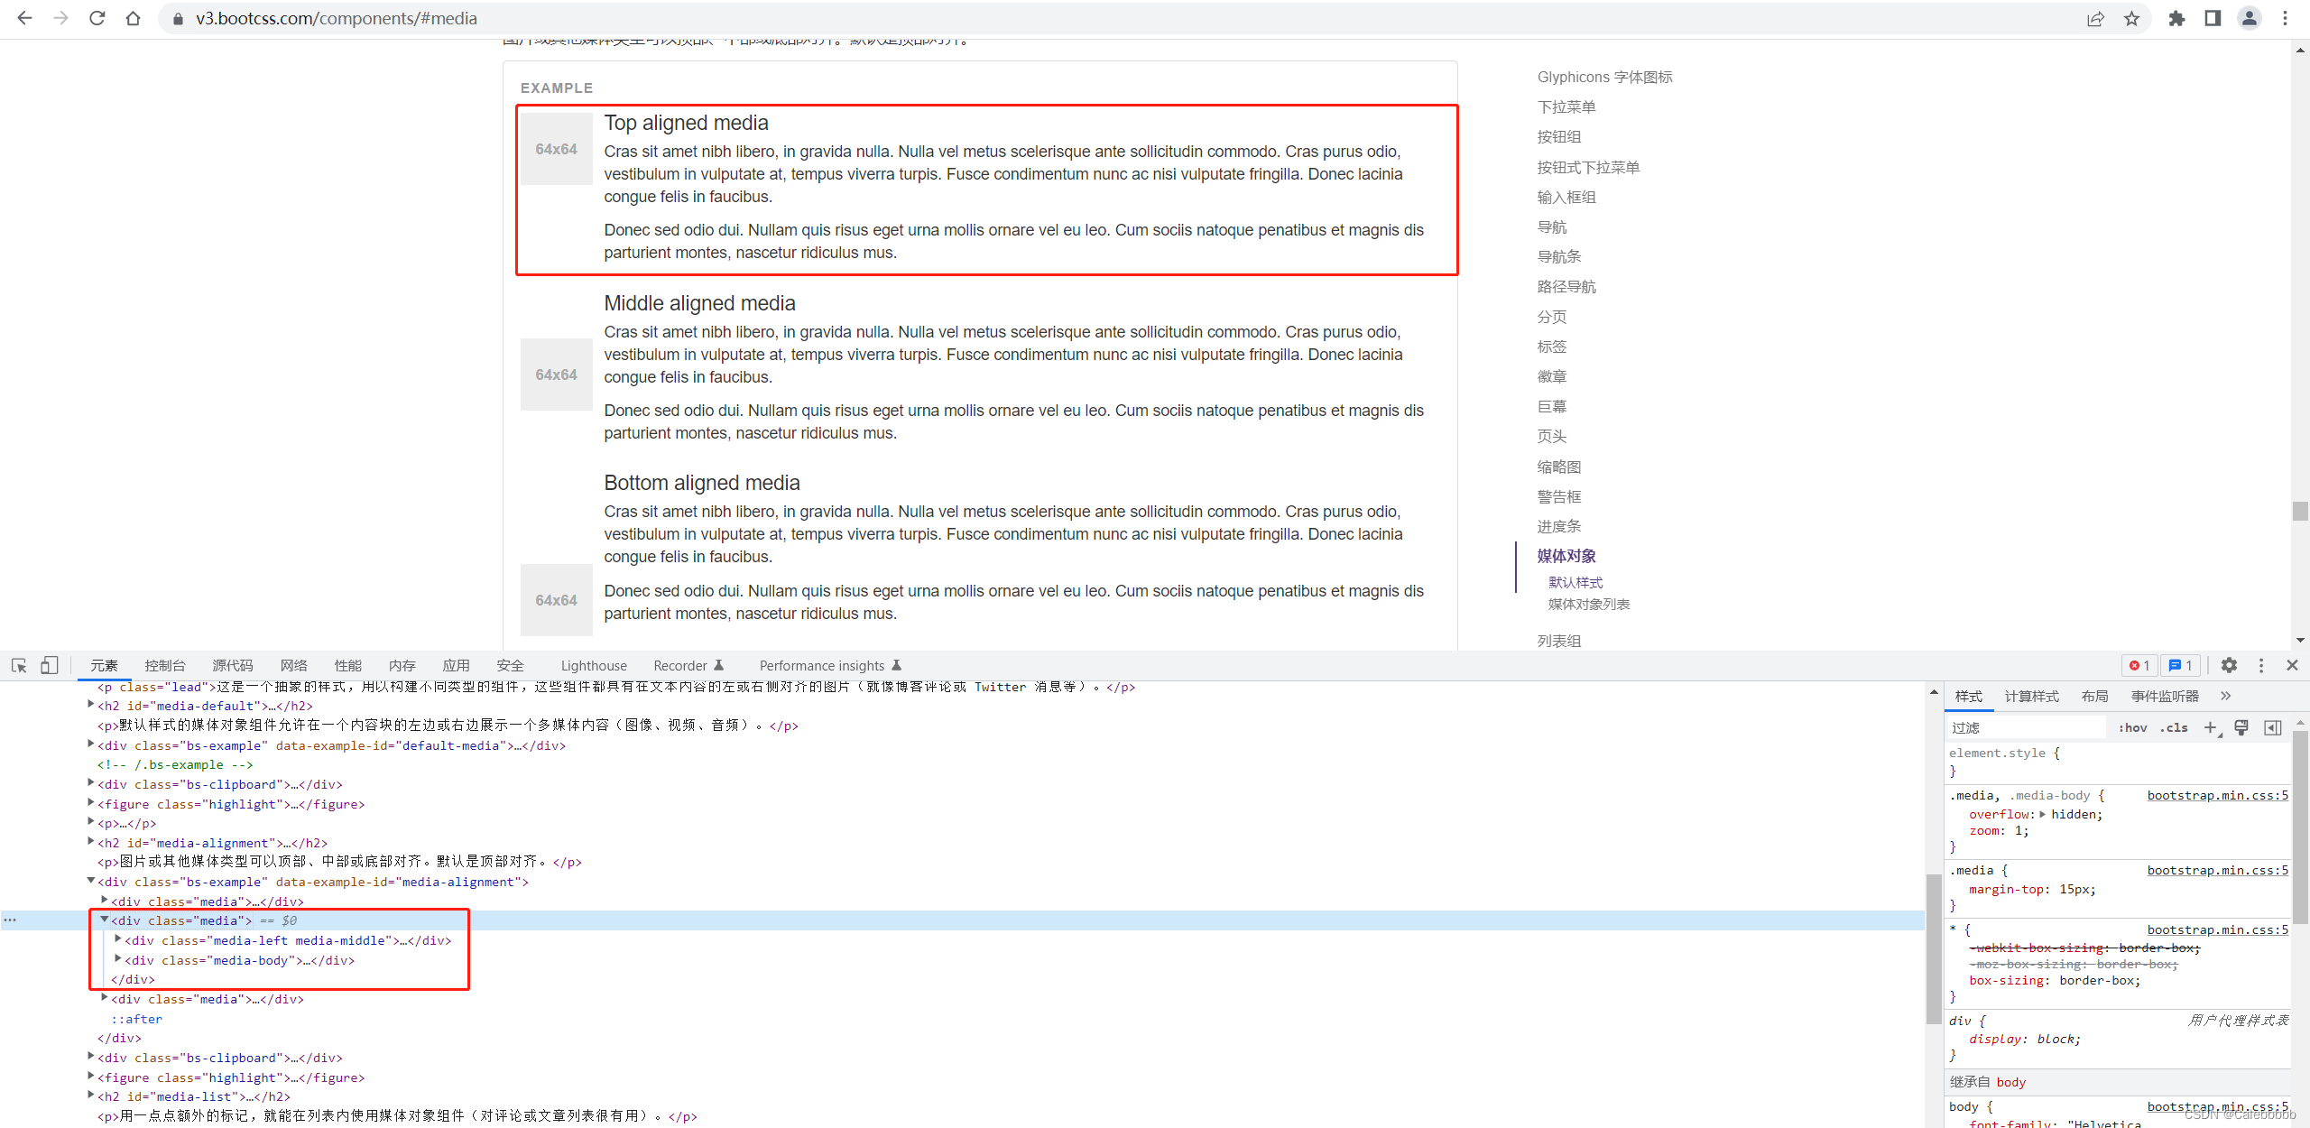Click the red error count badge
This screenshot has width=2310, height=1128.
coord(2139,665)
